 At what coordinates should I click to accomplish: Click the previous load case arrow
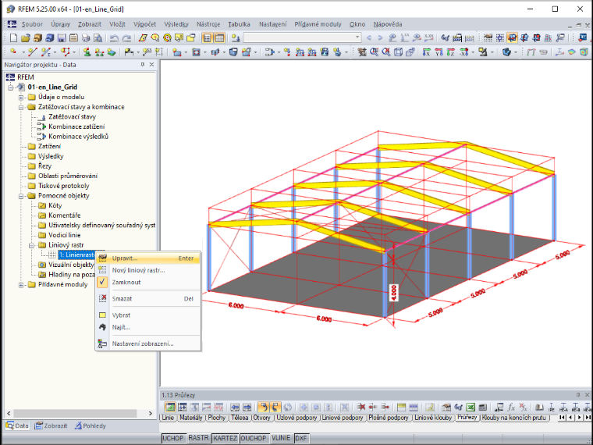coord(369,37)
